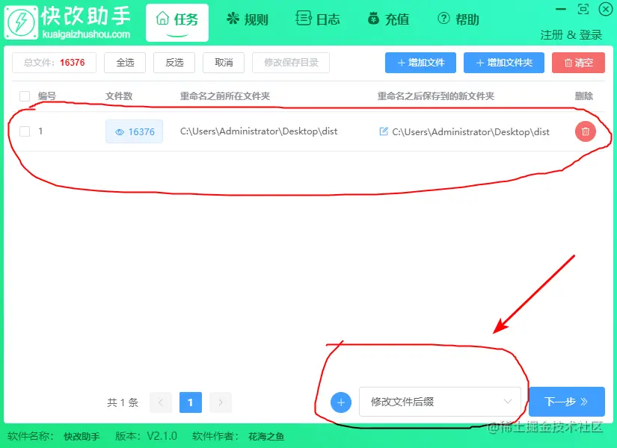This screenshot has height=448, width=617.
Task: Go to the next page arrow
Action: coord(221,402)
